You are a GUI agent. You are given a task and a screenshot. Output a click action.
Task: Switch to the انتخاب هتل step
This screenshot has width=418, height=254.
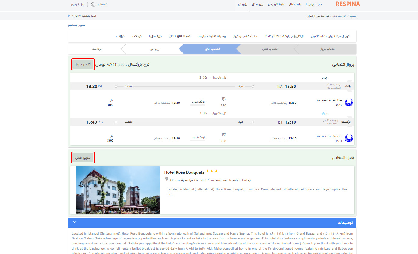click(x=268, y=49)
